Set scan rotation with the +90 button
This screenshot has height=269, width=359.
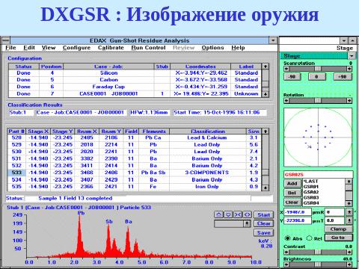[343, 76]
